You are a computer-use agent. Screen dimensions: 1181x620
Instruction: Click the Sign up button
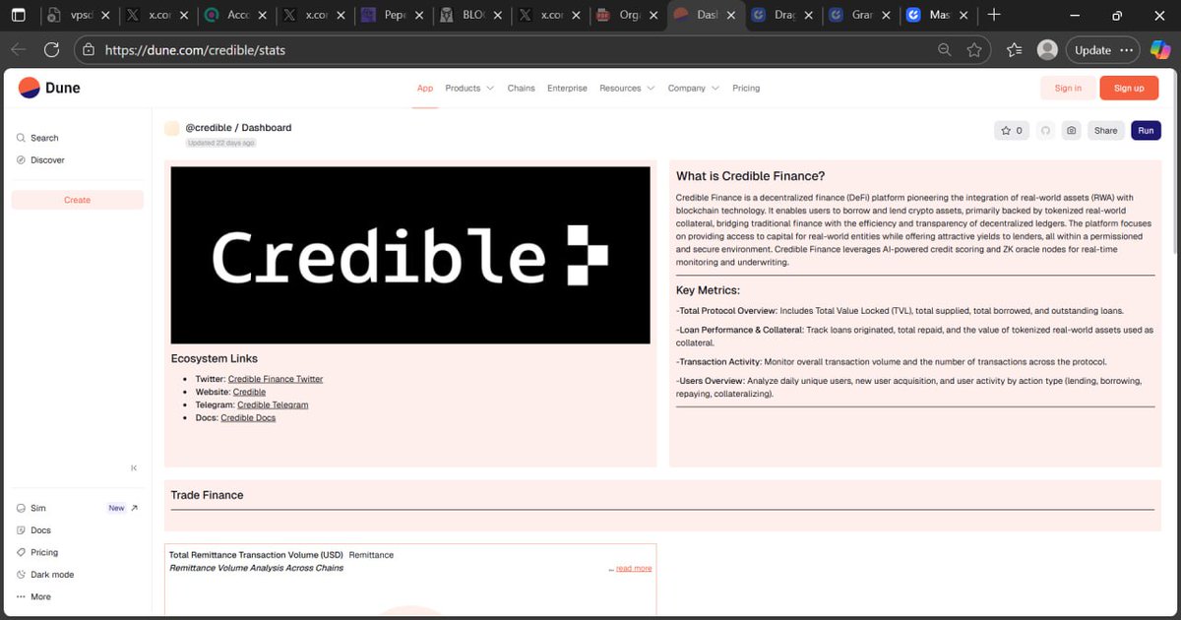point(1129,88)
